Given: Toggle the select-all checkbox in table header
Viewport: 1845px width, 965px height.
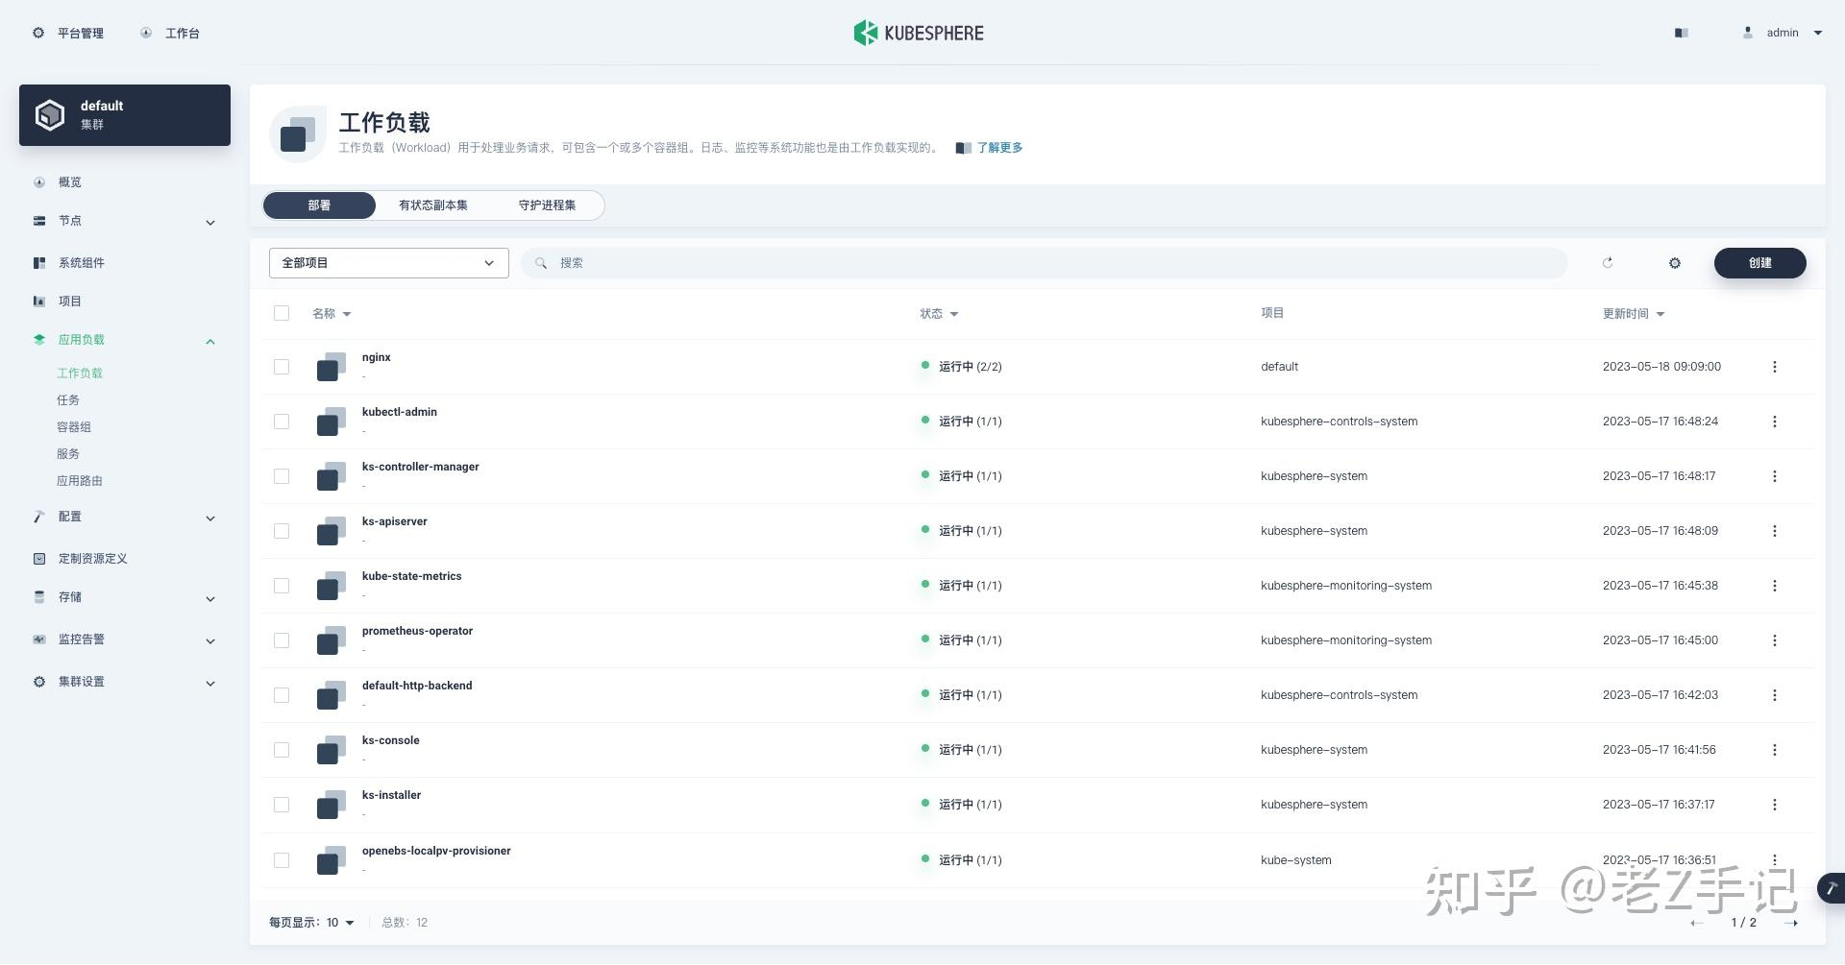Looking at the screenshot, I should (282, 313).
